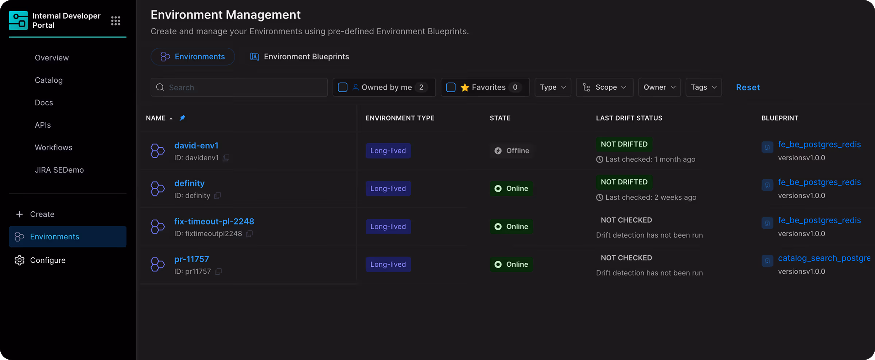875x360 pixels.
Task: Go to Workflows in sidebar
Action: point(54,148)
